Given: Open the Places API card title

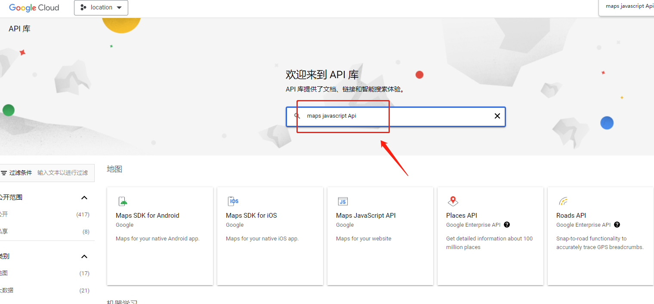Looking at the screenshot, I should [x=462, y=216].
